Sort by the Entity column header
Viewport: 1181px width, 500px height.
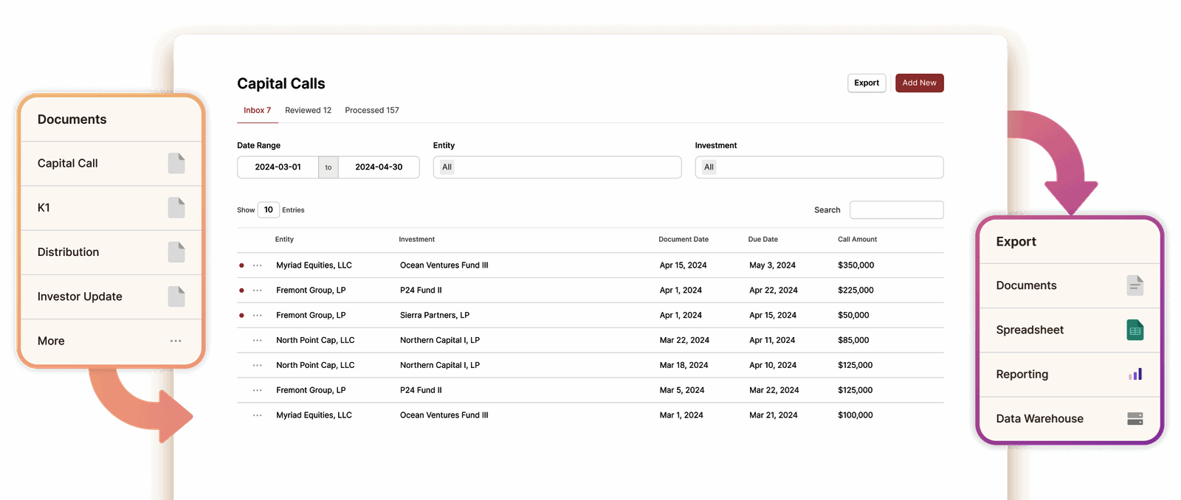pos(284,240)
